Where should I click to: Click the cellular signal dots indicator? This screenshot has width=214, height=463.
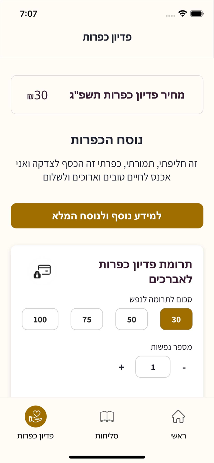pyautogui.click(x=170, y=15)
